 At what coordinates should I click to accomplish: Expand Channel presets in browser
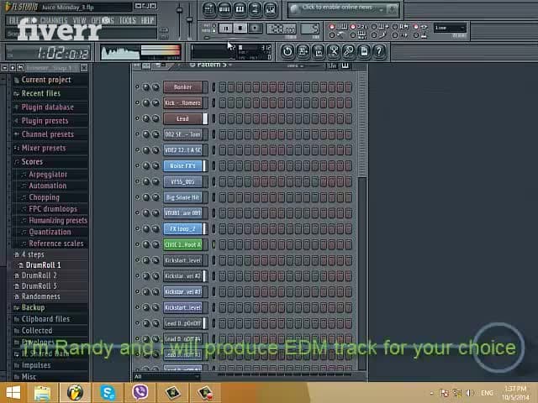click(47, 134)
